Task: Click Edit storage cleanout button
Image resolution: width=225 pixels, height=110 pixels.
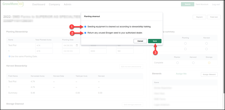Action: tap(132, 105)
